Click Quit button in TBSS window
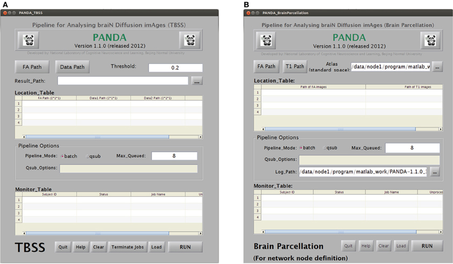453x264 pixels. coord(63,247)
